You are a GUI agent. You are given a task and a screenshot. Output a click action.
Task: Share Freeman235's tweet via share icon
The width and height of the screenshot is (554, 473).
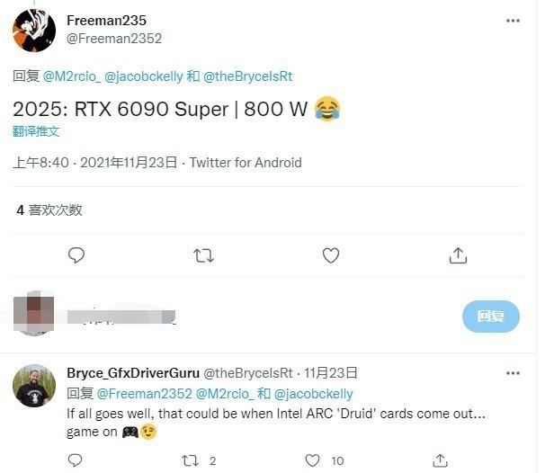coord(458,255)
